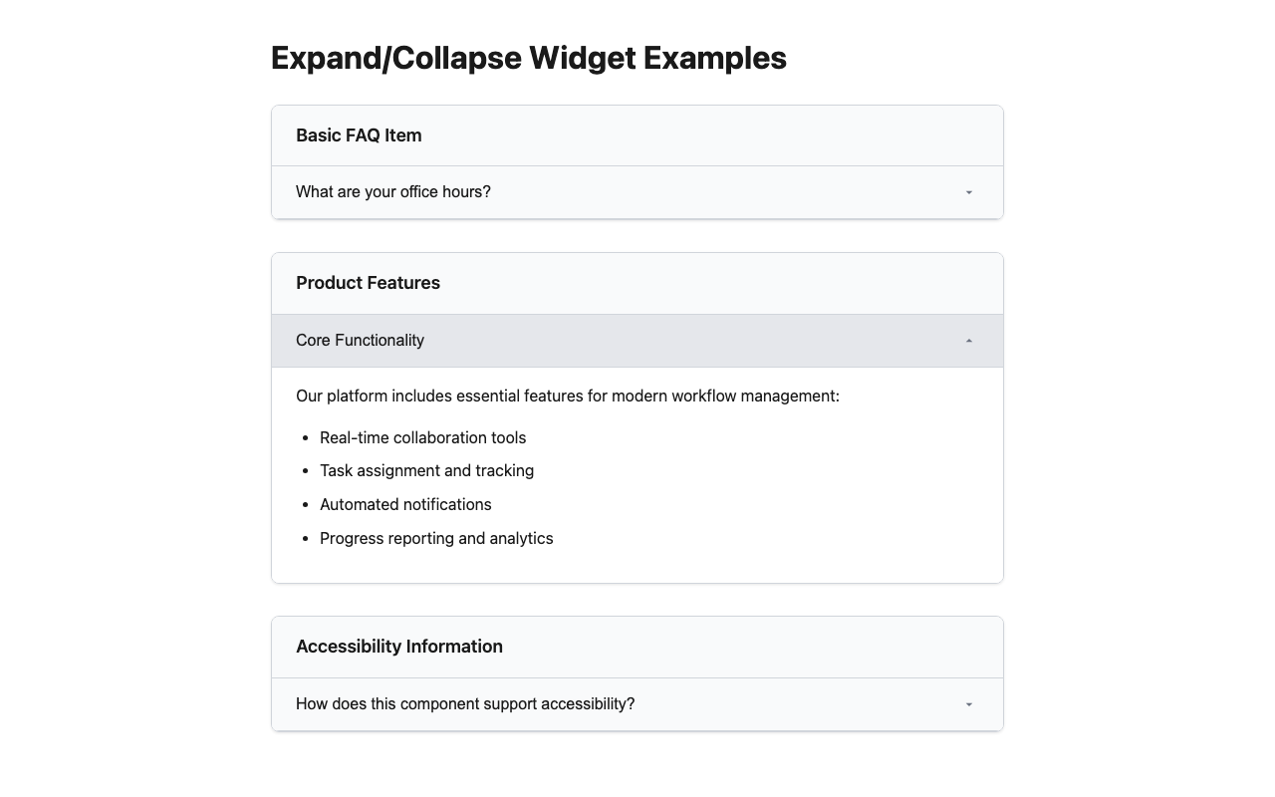The width and height of the screenshot is (1275, 797).
Task: Expand "How does this component support accessibility?"
Action: tap(465, 704)
